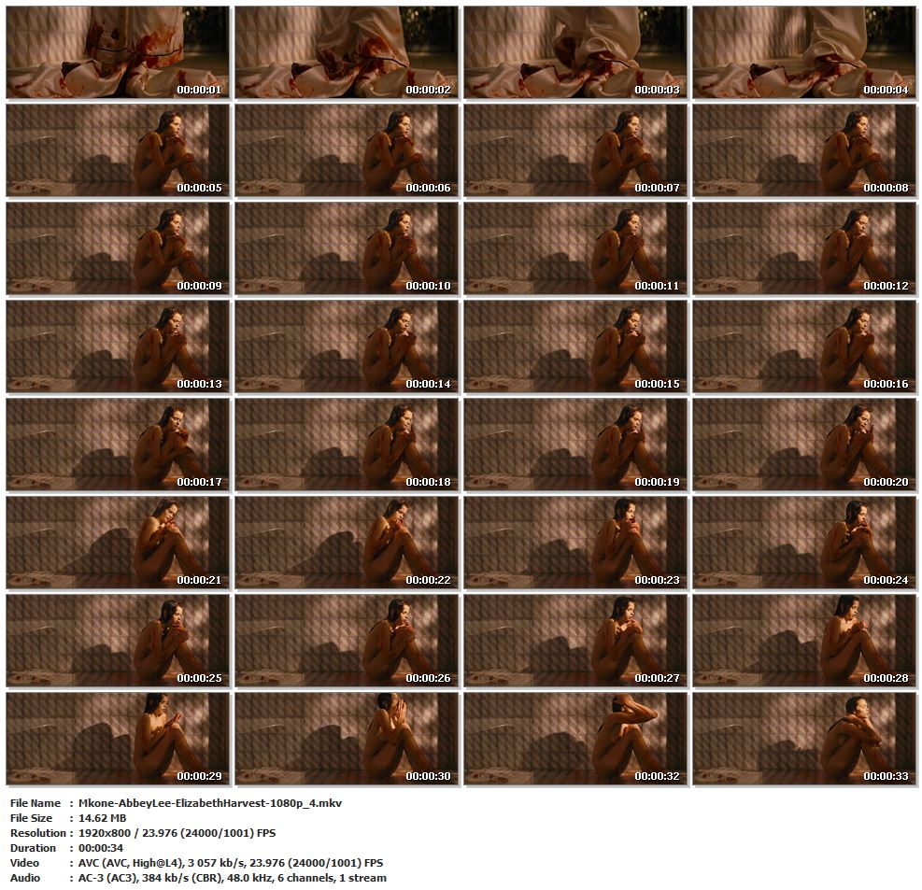Choose the last thumbnail stamped 00:00:33

(804, 739)
